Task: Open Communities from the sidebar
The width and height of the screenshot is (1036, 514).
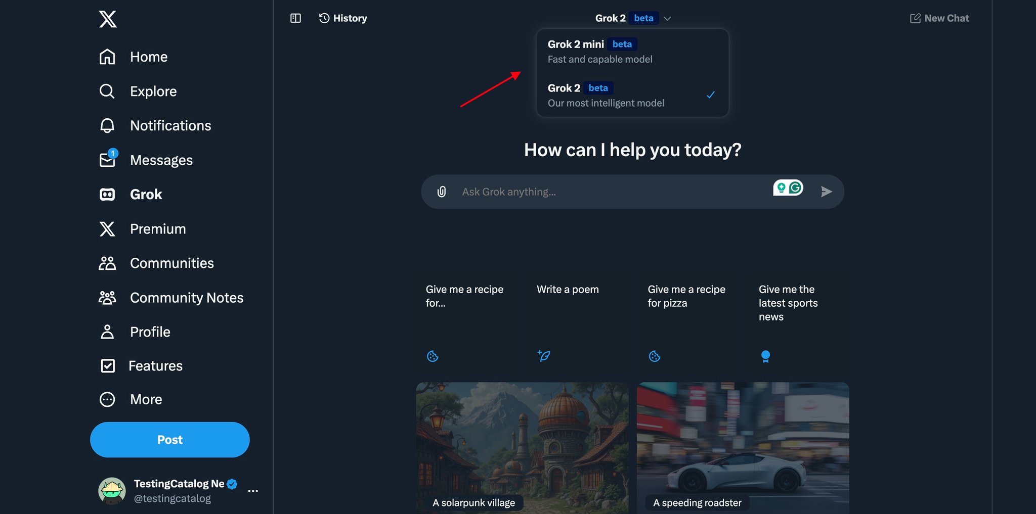Action: 157,263
